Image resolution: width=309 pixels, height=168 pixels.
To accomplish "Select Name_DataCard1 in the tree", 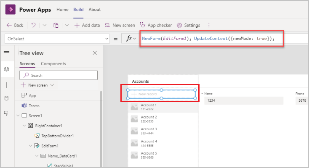I will click(62, 156).
